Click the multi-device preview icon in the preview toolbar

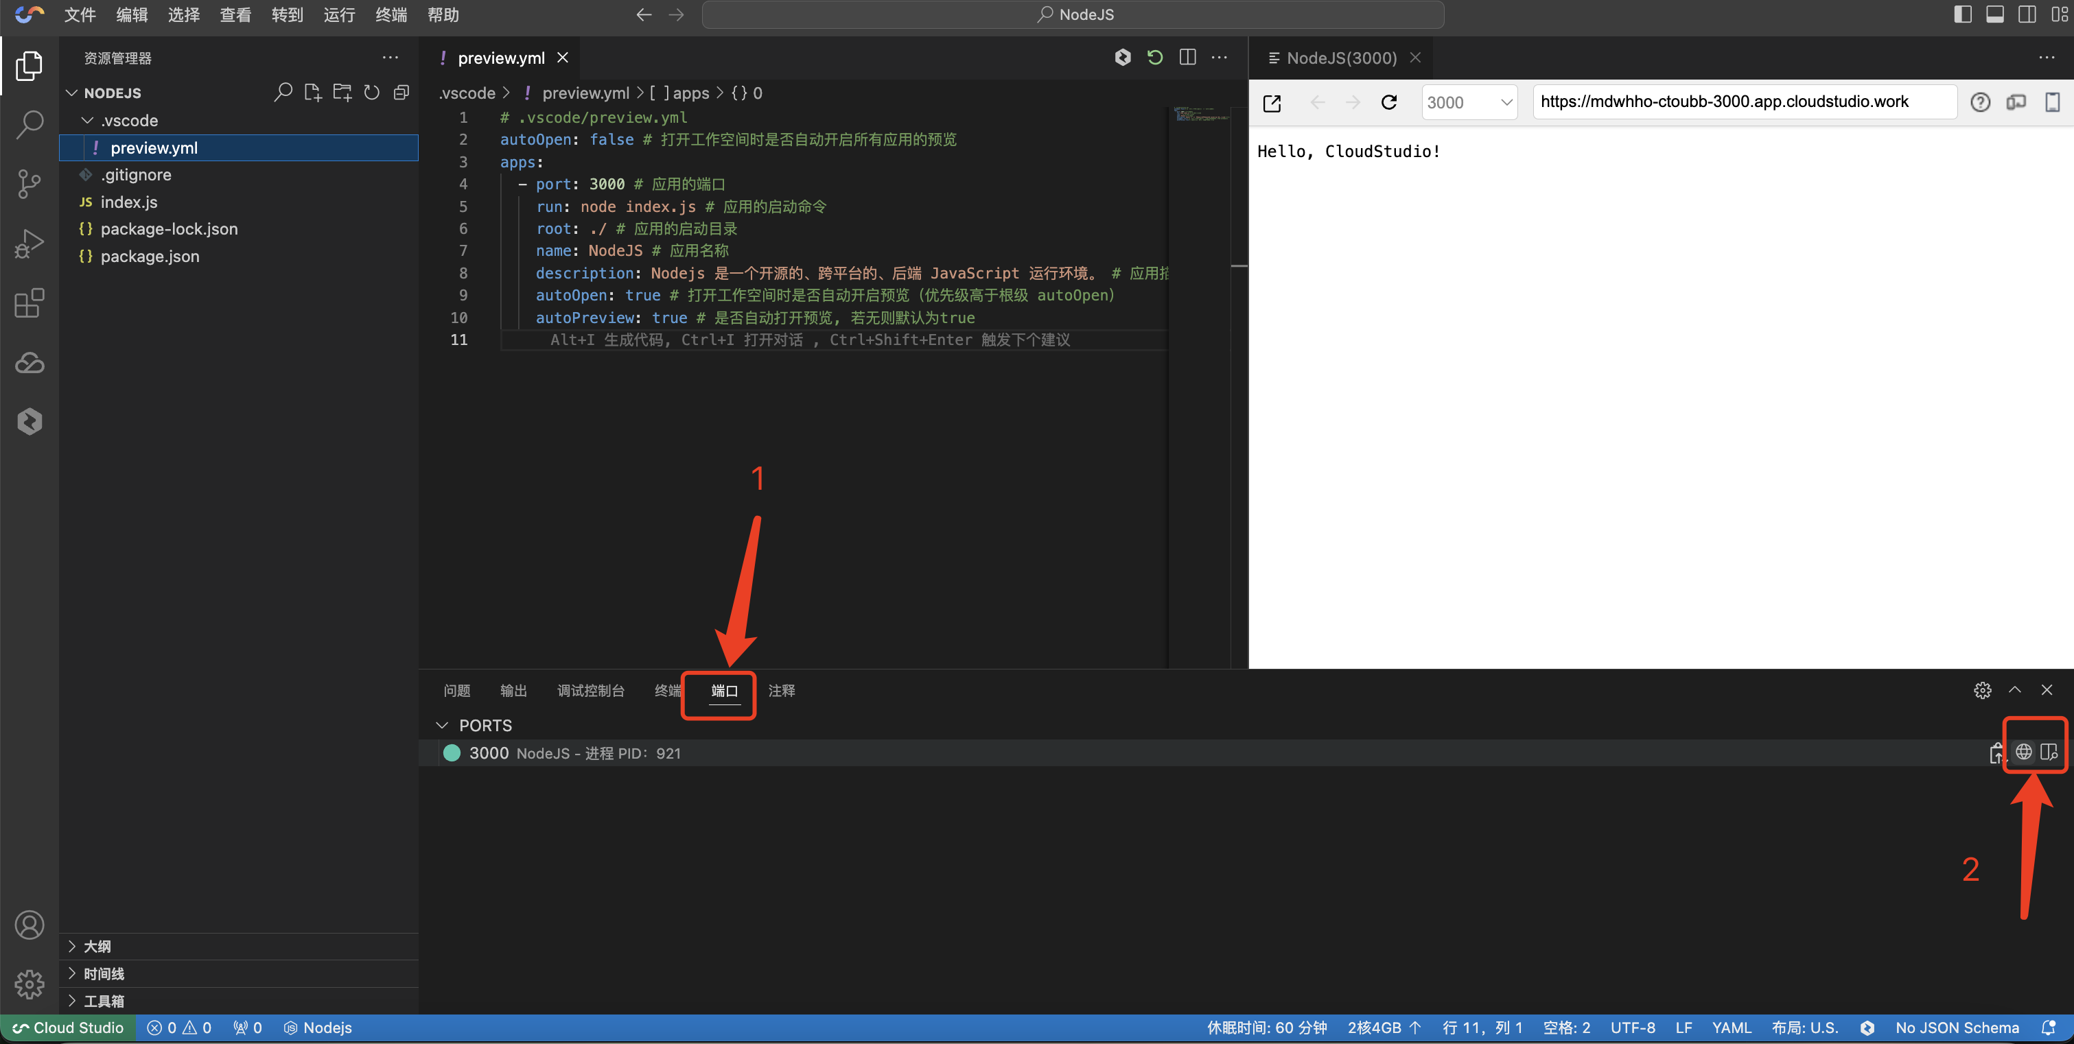tap(2016, 102)
